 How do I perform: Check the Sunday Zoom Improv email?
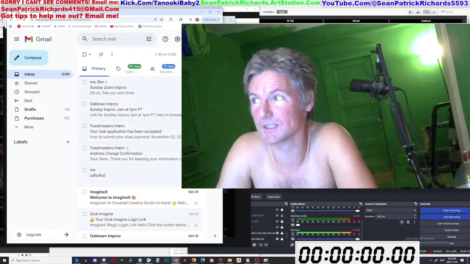click(x=84, y=82)
